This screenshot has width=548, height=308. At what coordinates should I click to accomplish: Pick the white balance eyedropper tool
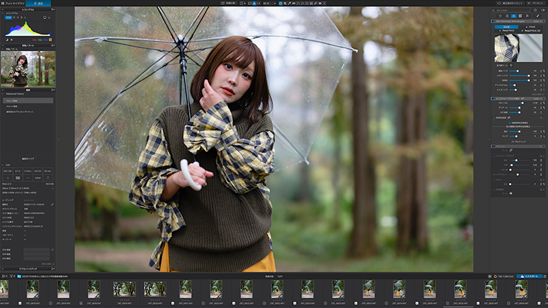[289, 3]
